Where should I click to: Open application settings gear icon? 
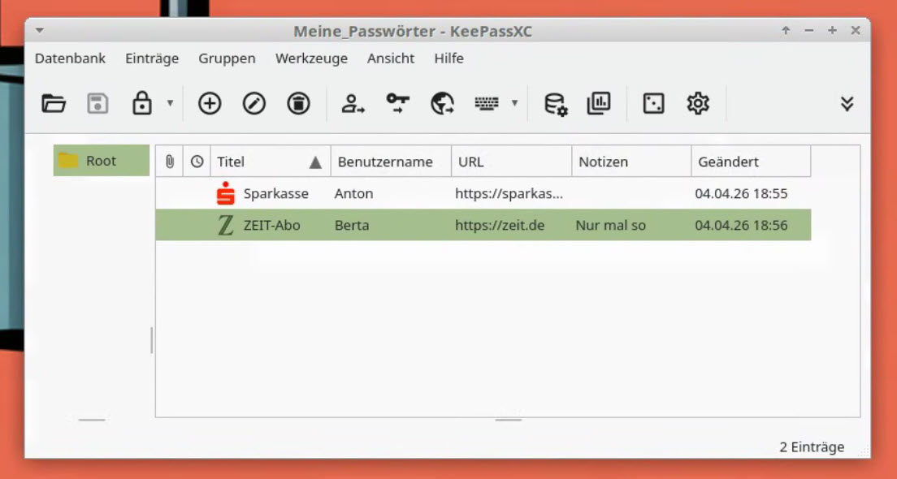point(698,104)
